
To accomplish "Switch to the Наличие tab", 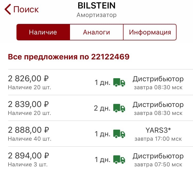I will click(43, 32).
